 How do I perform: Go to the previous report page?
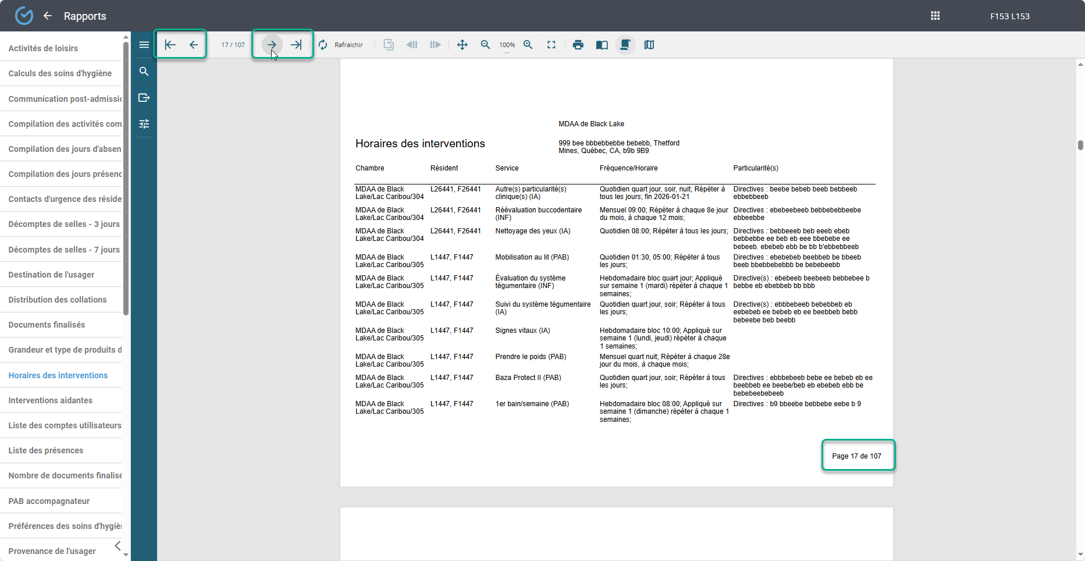pyautogui.click(x=194, y=45)
